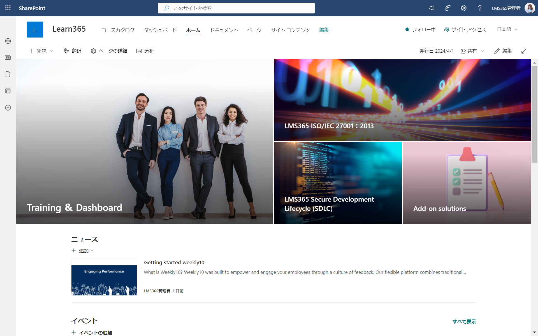The height and width of the screenshot is (336, 538).
Task: Click the ニュース section heading
Action: pos(84,240)
